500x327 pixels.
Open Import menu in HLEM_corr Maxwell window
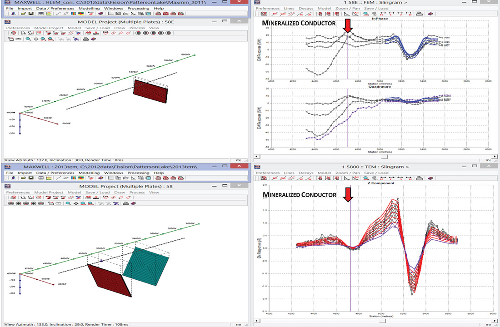point(25,8)
